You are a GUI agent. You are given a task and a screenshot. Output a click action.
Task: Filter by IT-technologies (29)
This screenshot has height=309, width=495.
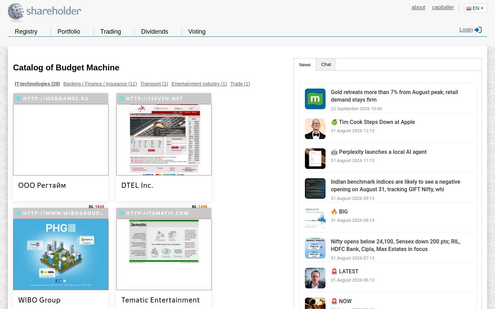pyautogui.click(x=37, y=84)
